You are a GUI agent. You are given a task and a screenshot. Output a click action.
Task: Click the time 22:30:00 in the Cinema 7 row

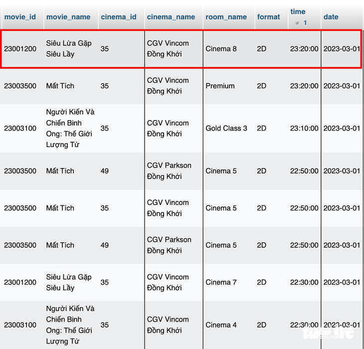pyautogui.click(x=304, y=282)
